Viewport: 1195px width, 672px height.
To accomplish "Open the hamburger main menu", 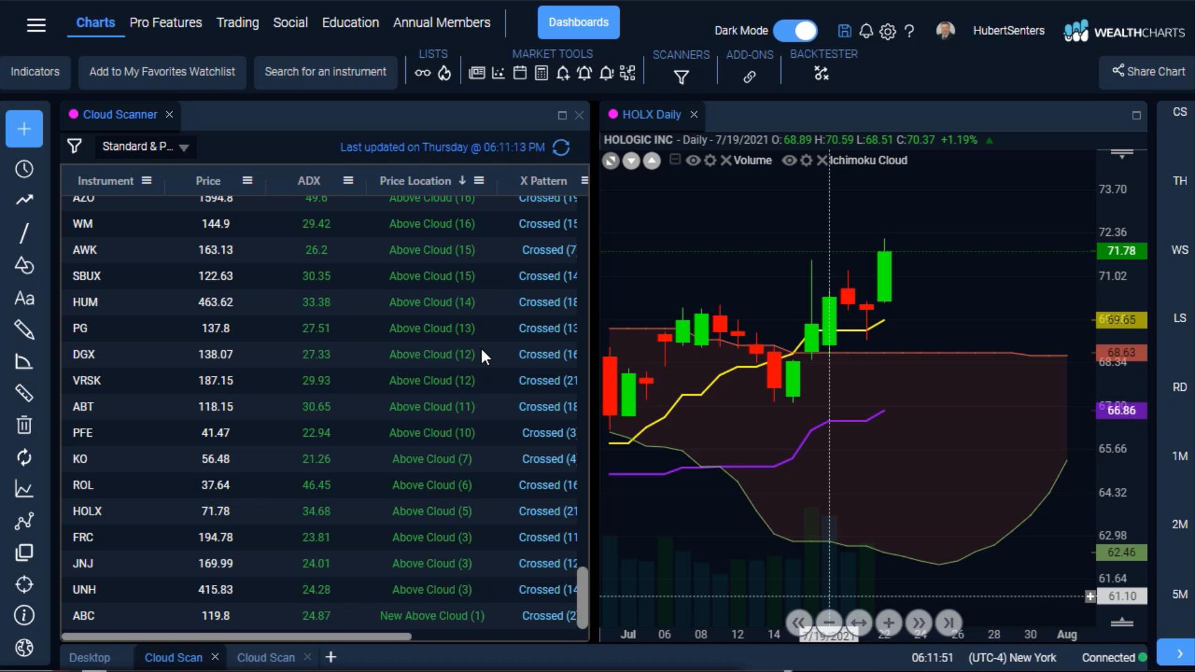I will pos(36,25).
